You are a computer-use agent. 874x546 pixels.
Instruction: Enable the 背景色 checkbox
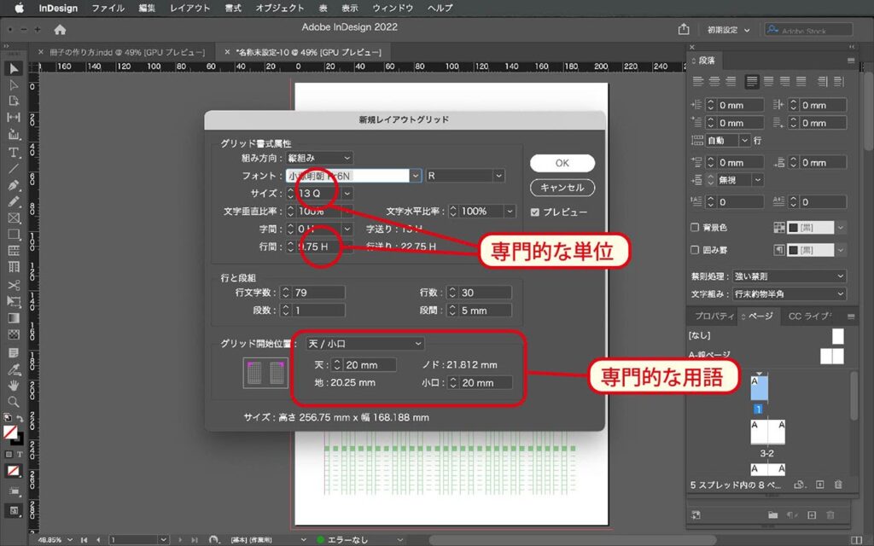point(695,227)
